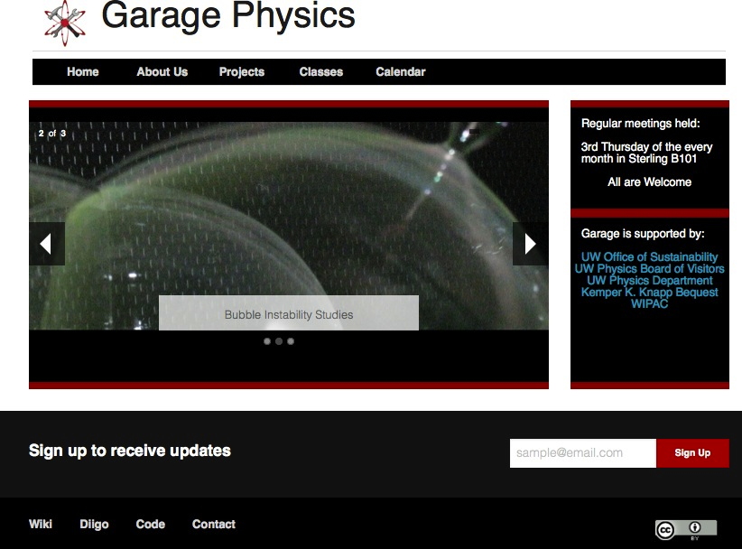Image resolution: width=742 pixels, height=549 pixels.
Task: Open the Projects menu
Action: click(242, 72)
